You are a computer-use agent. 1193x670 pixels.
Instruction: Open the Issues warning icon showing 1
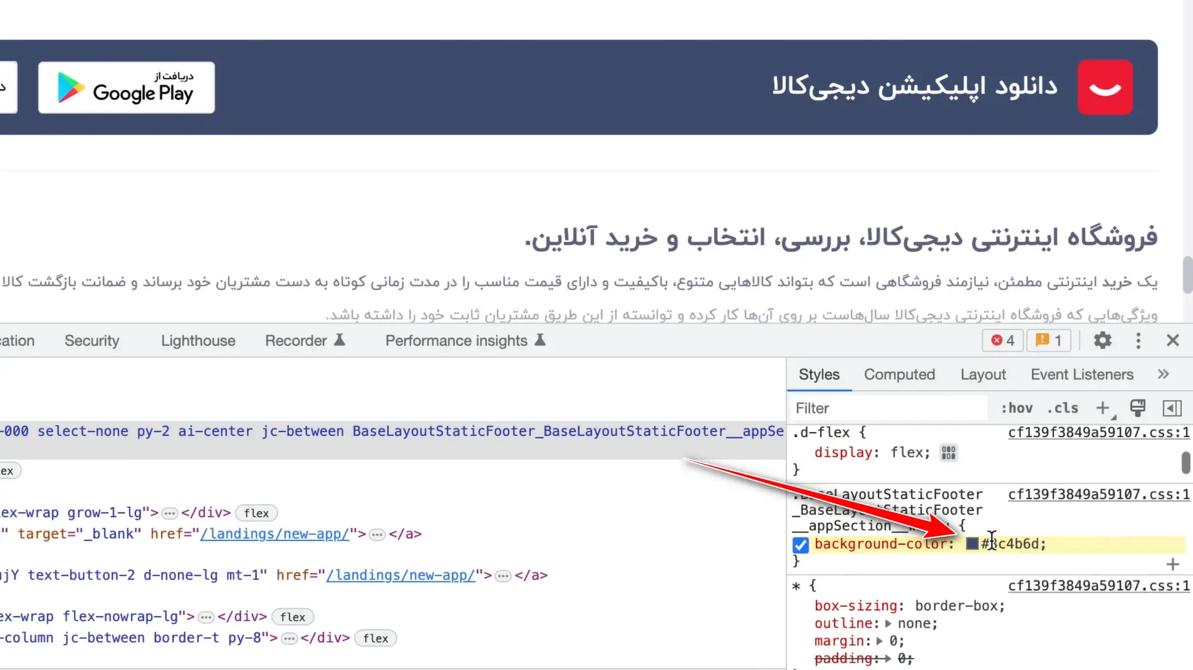[1049, 340]
